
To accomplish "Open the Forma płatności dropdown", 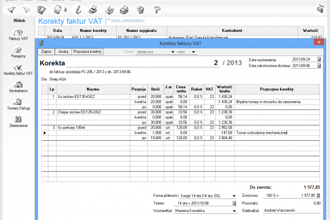I will coord(234,195).
